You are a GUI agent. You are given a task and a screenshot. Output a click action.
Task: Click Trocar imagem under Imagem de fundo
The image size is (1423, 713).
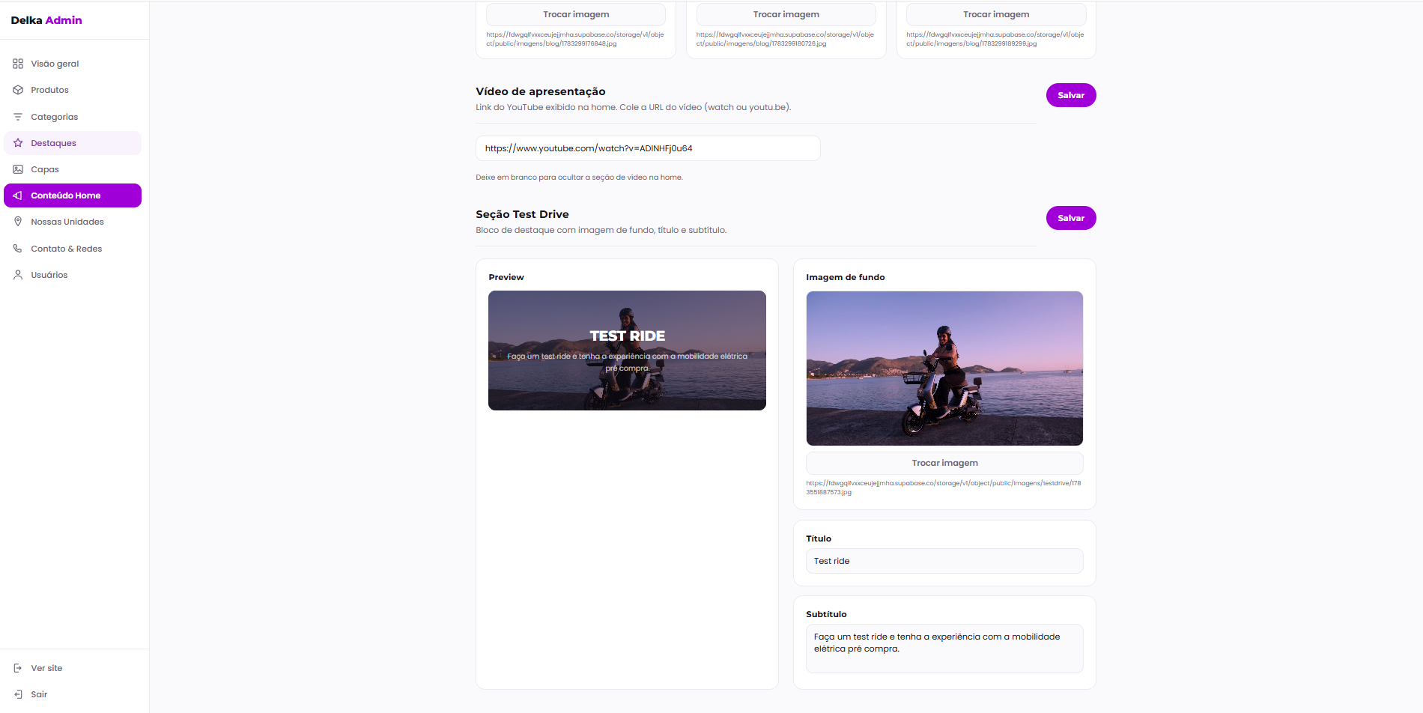coord(944,463)
